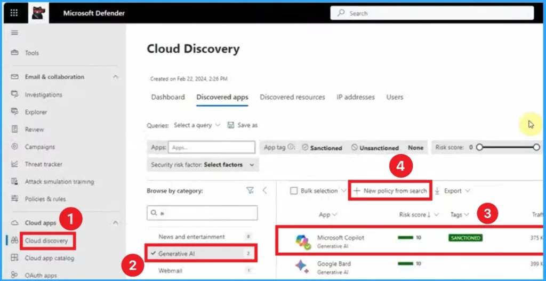Open the Cloud app catalog link

click(50, 258)
